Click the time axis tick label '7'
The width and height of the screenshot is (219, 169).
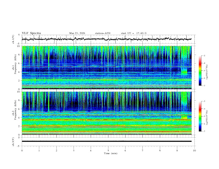(x=143, y=150)
